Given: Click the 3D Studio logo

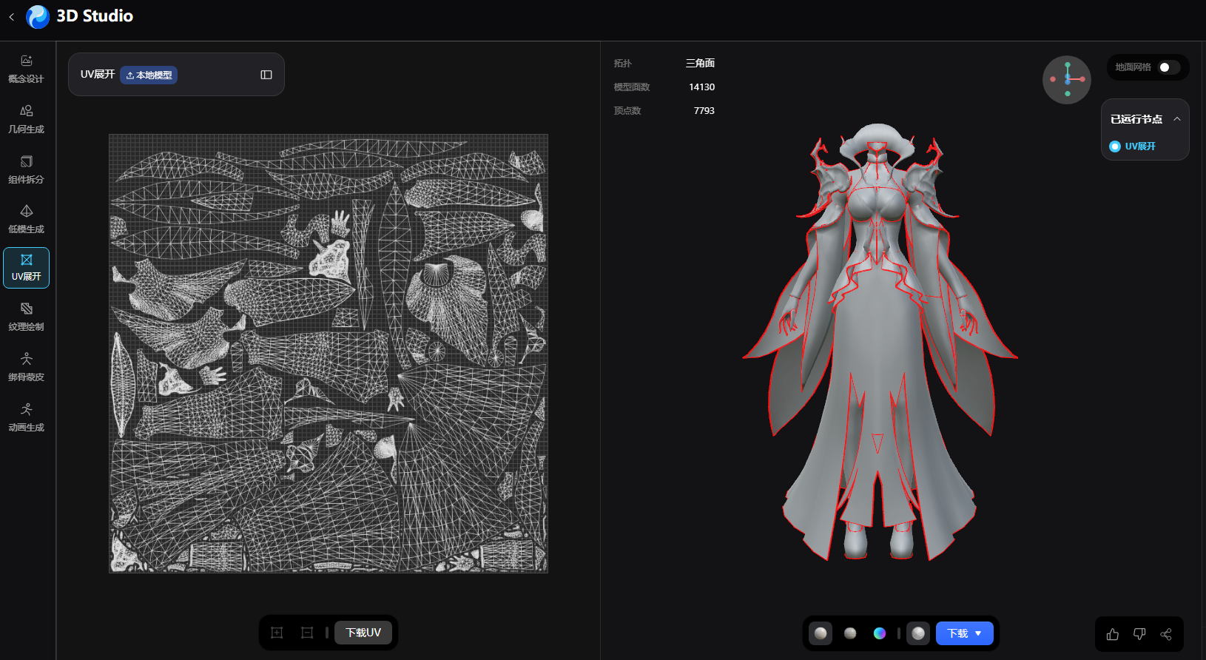Looking at the screenshot, I should tap(38, 16).
